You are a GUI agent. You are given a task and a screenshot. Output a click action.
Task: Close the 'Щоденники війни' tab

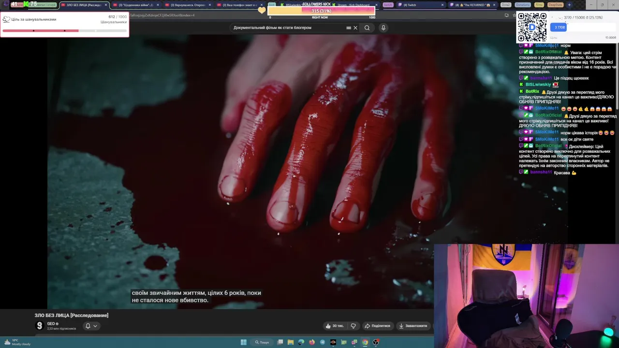[158, 5]
